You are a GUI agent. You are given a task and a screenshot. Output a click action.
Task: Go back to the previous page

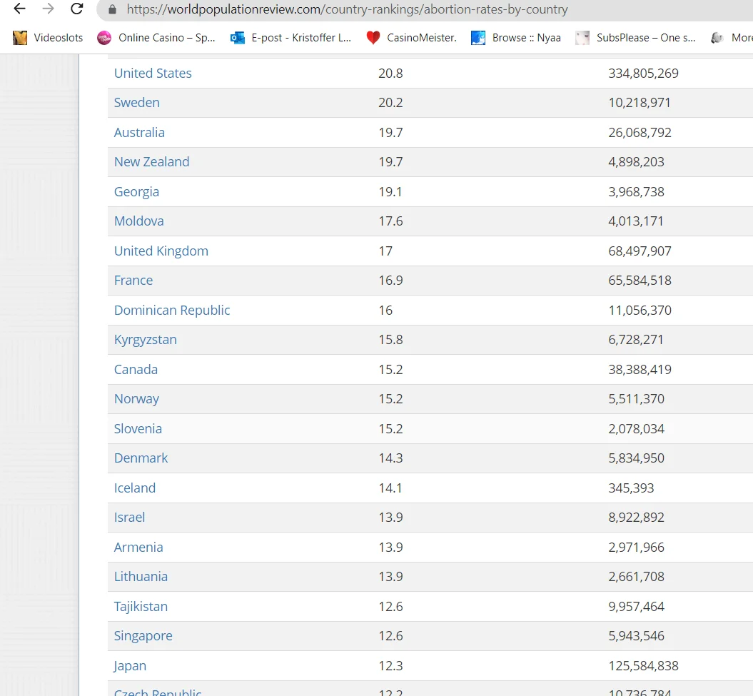19,9
